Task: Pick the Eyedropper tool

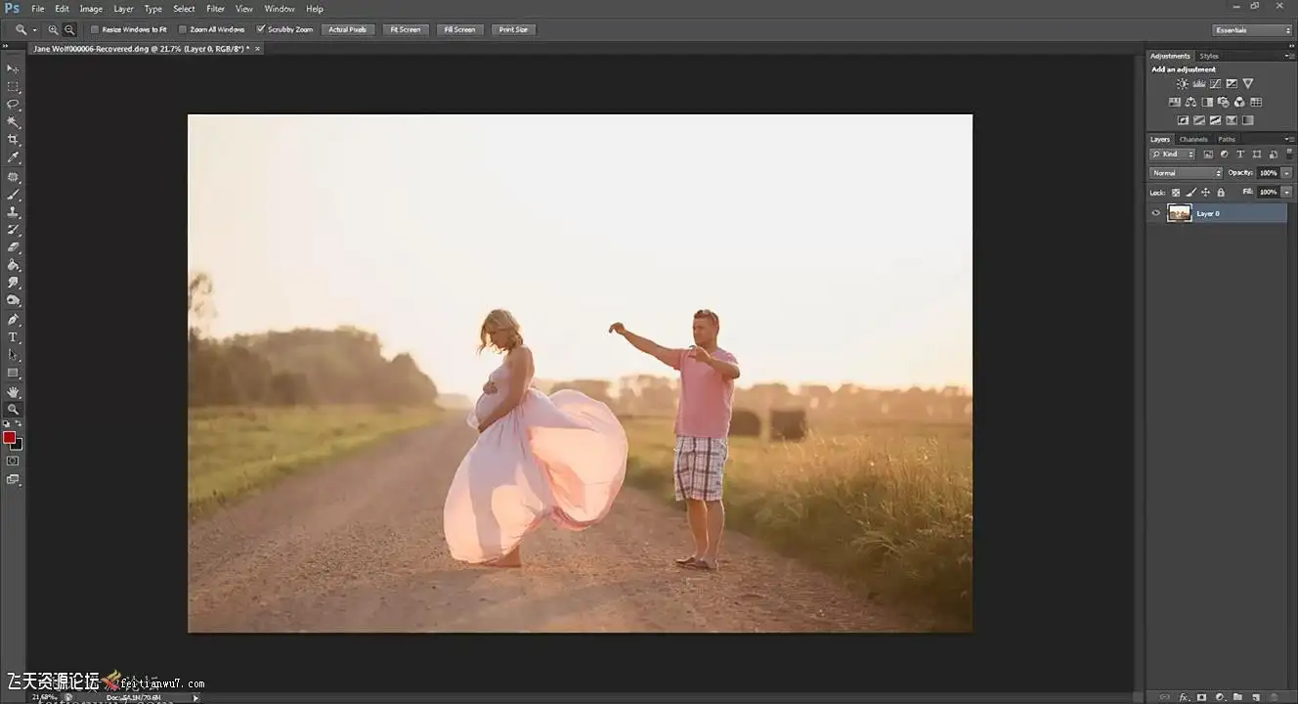Action: point(13,157)
